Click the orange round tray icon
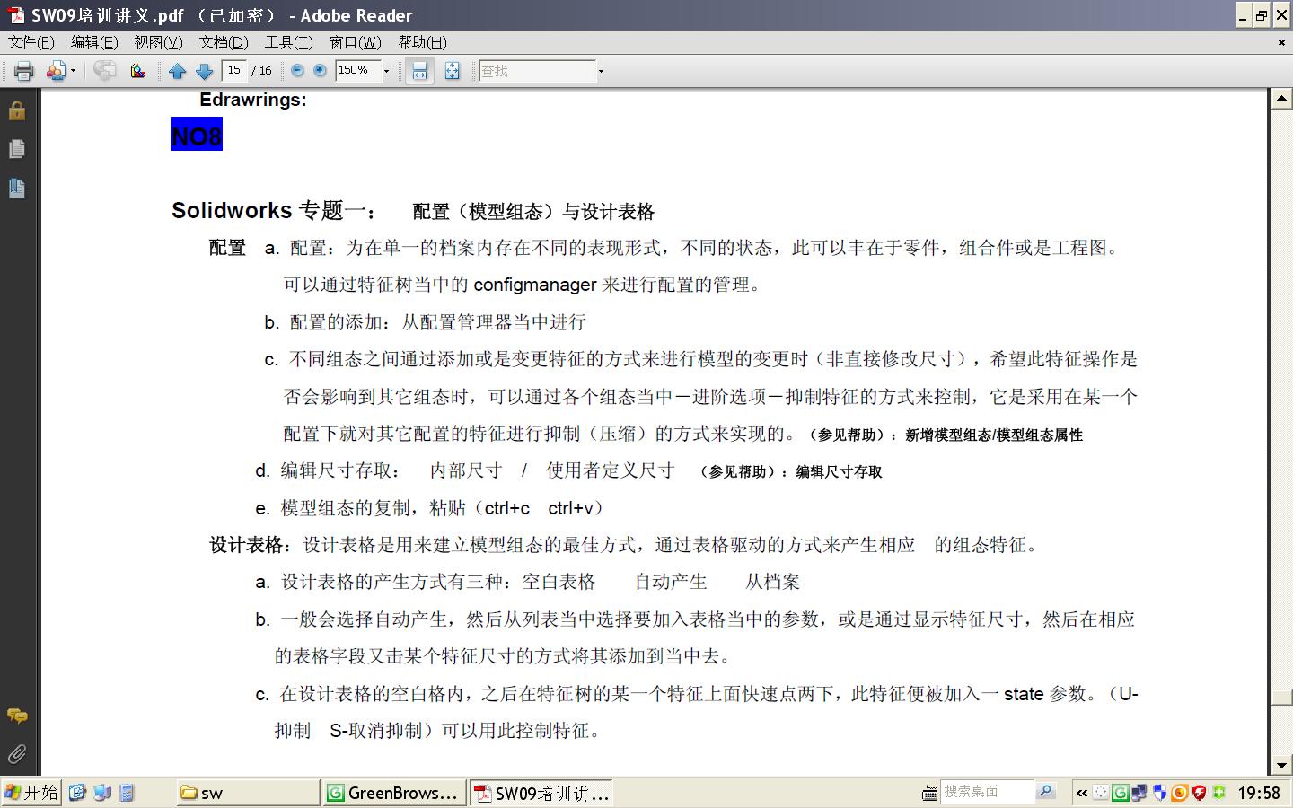This screenshot has height=808, width=1293. point(1179,793)
